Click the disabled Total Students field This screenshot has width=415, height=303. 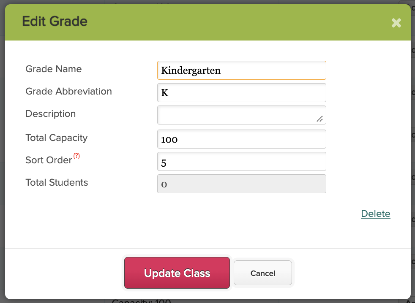point(242,184)
